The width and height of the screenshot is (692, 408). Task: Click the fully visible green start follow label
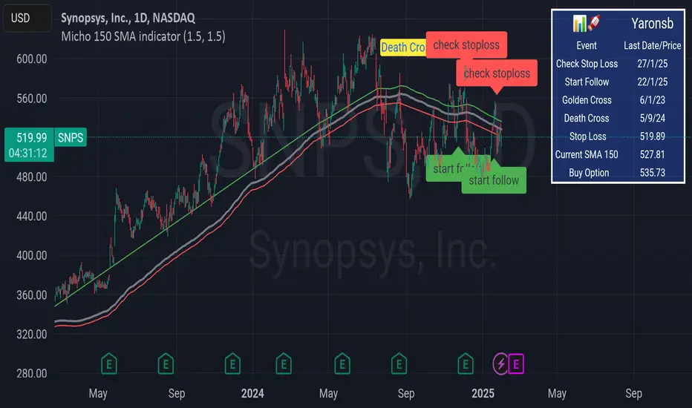(494, 180)
